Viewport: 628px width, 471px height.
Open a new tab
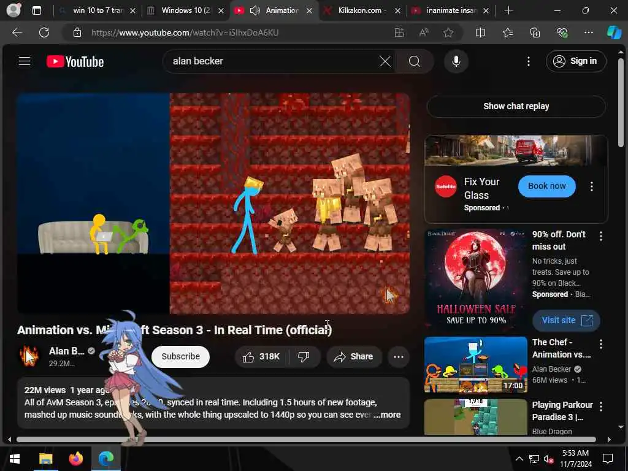(508, 10)
